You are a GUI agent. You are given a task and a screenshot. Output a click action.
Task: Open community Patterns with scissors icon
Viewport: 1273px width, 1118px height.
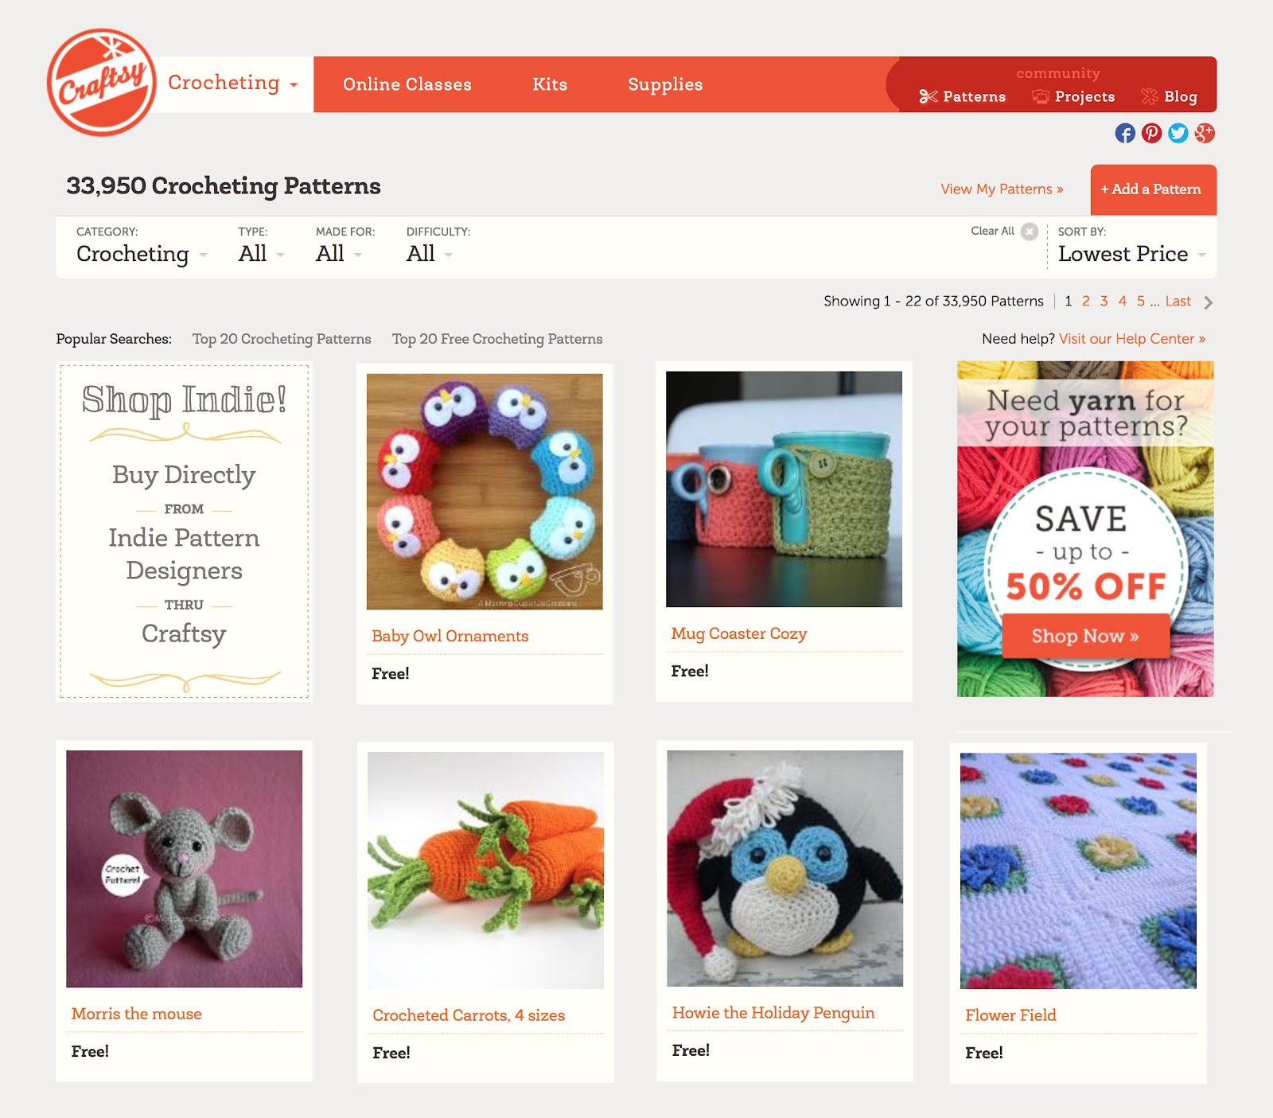click(x=963, y=96)
